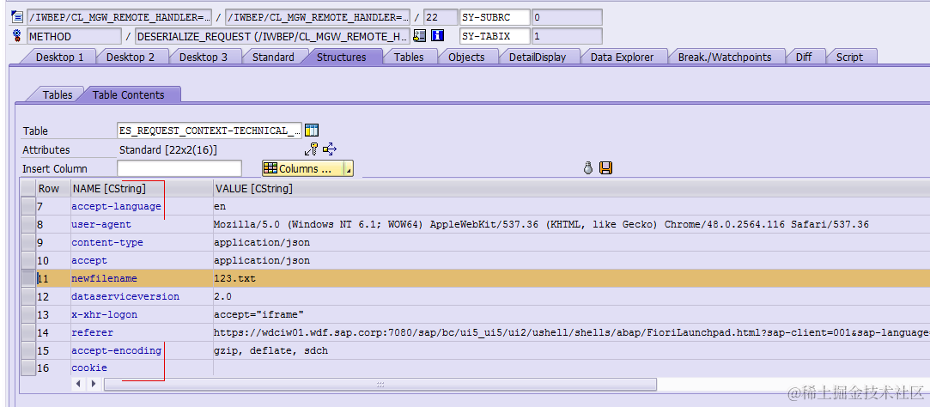Click the blue information icon next to DESERIALIZE_REQUEST

click(437, 36)
